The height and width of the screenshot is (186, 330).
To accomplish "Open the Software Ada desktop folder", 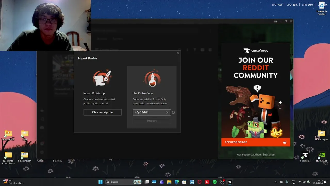I will pos(8,135).
